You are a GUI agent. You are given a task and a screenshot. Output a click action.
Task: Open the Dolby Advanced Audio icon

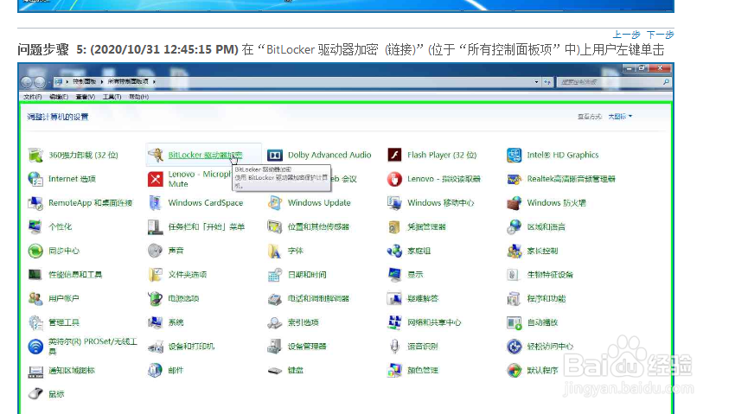(275, 155)
